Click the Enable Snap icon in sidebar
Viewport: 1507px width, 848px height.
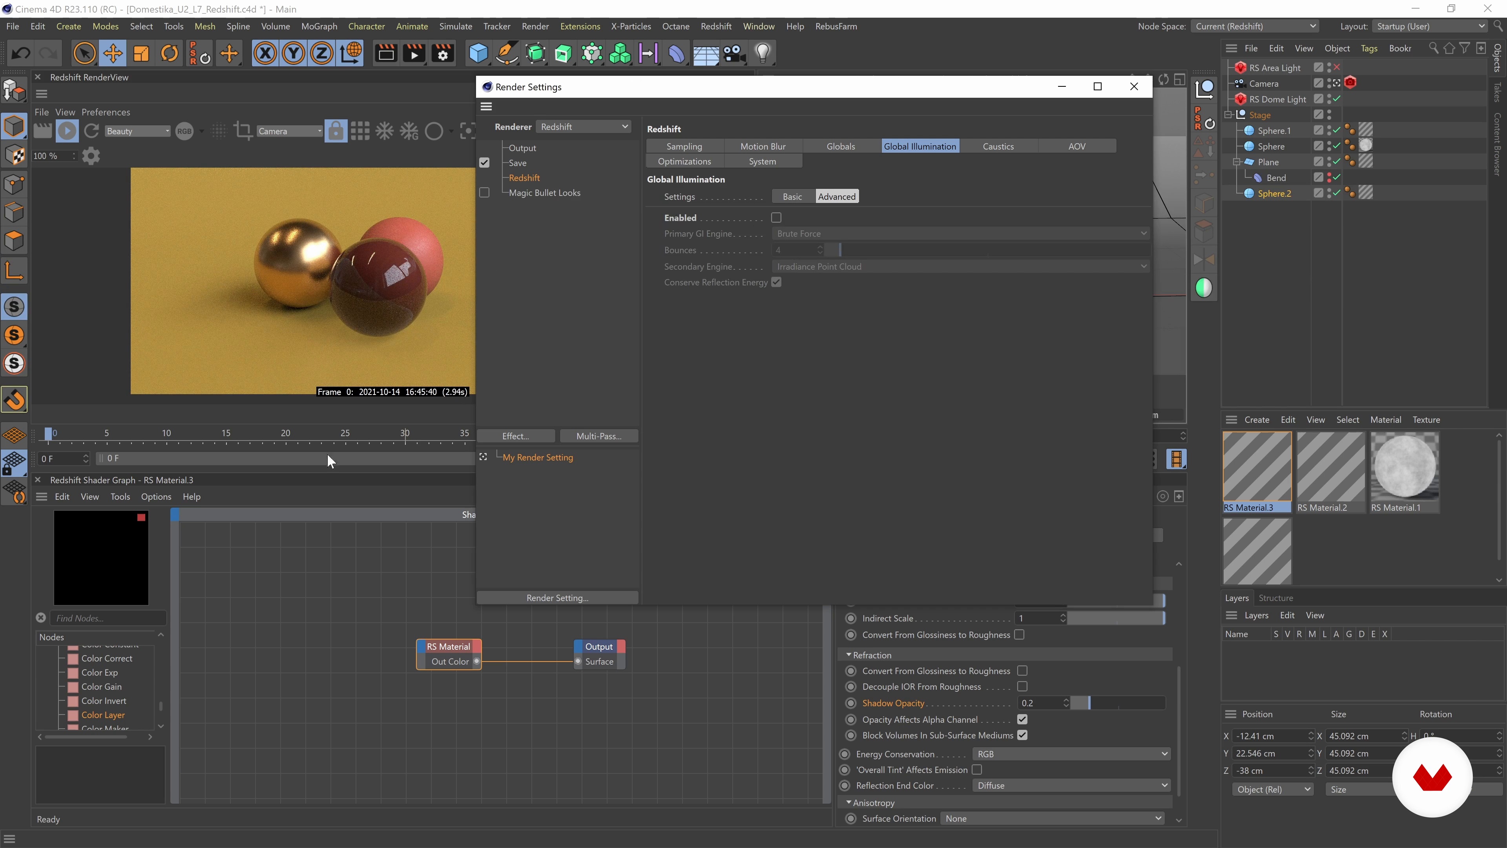tap(14, 400)
